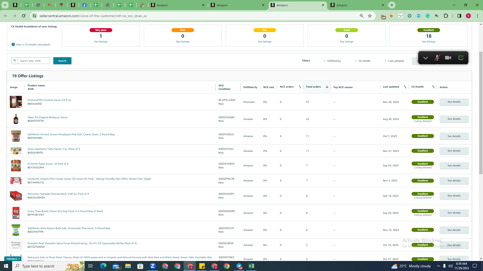The height and width of the screenshot is (271, 483).
Task: Focus the Search title, ASIN field
Action: 34,61
